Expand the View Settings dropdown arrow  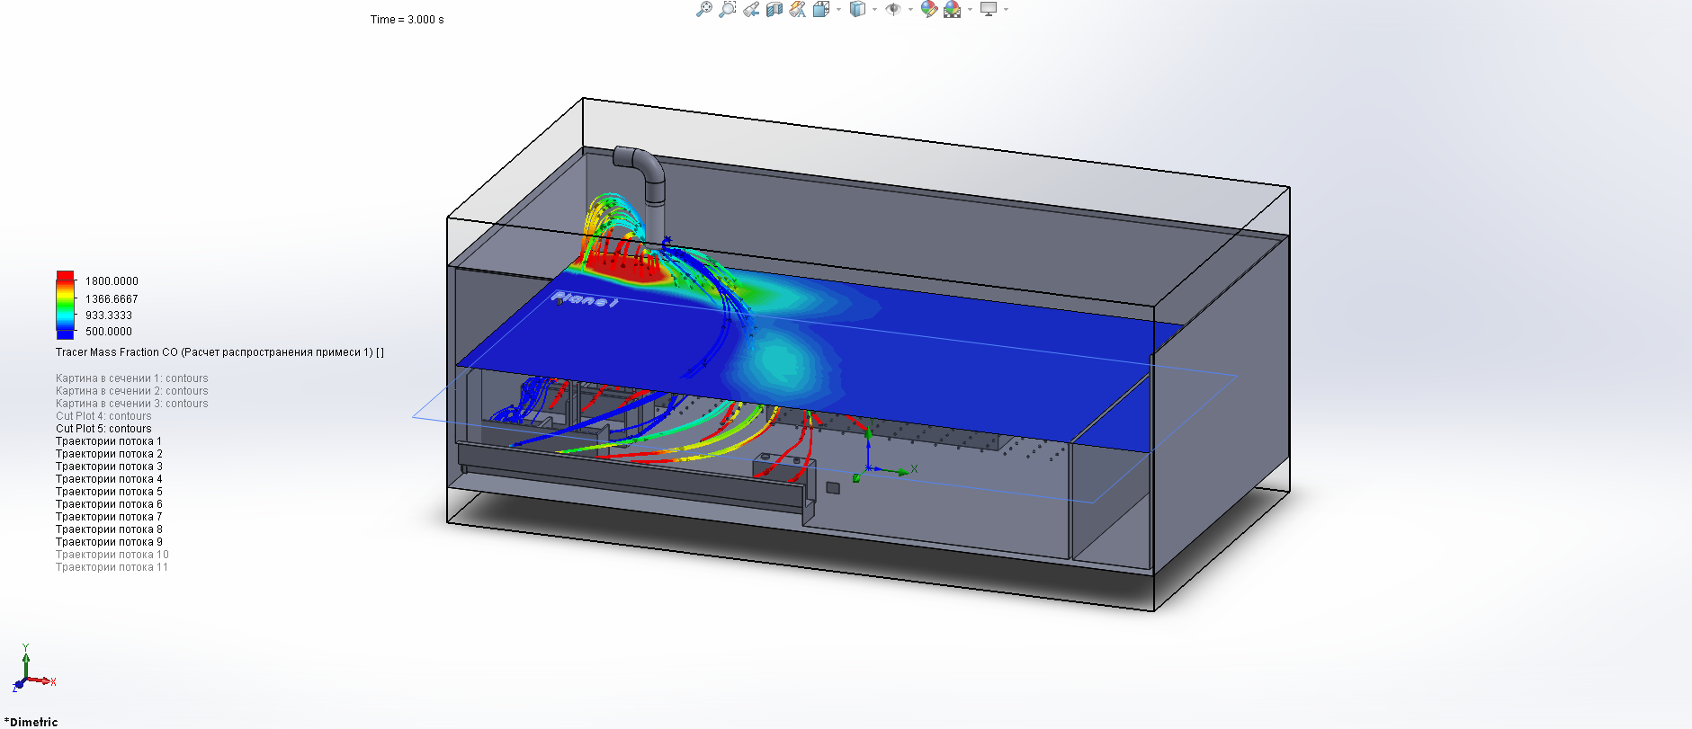(1006, 9)
